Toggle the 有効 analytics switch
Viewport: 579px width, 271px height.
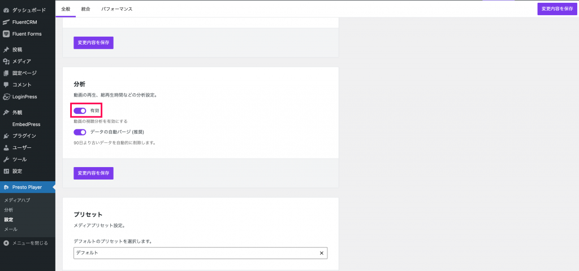[80, 111]
